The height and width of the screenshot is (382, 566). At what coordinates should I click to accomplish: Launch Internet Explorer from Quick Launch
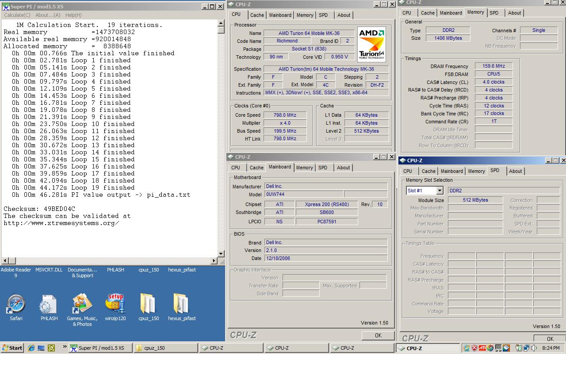[x=31, y=348]
